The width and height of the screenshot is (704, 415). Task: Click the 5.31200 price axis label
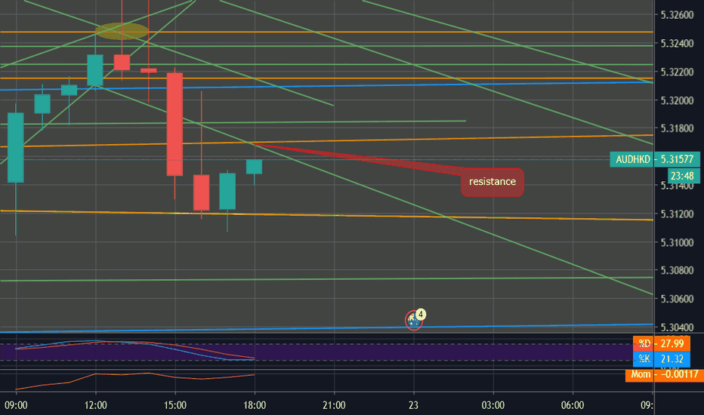click(x=677, y=214)
